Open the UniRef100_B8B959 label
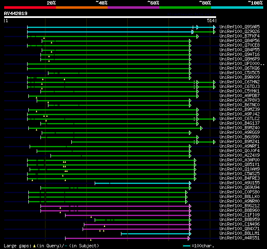Viewport: 267px width, 249px height. pos(239,220)
